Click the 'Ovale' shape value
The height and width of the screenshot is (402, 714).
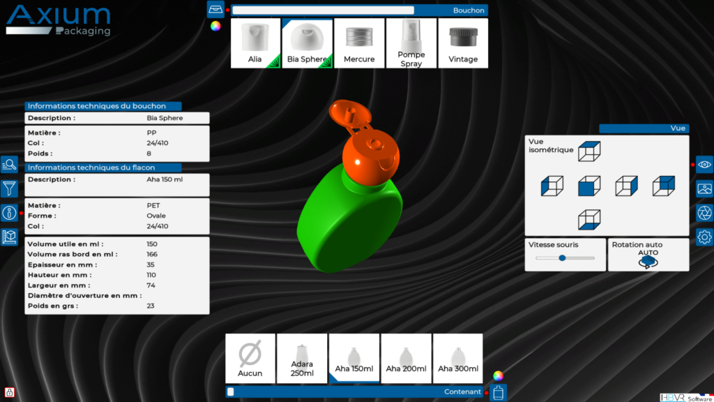(x=156, y=216)
